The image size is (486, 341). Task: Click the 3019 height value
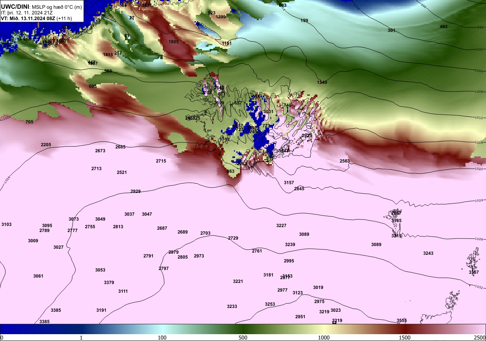click(x=318, y=287)
